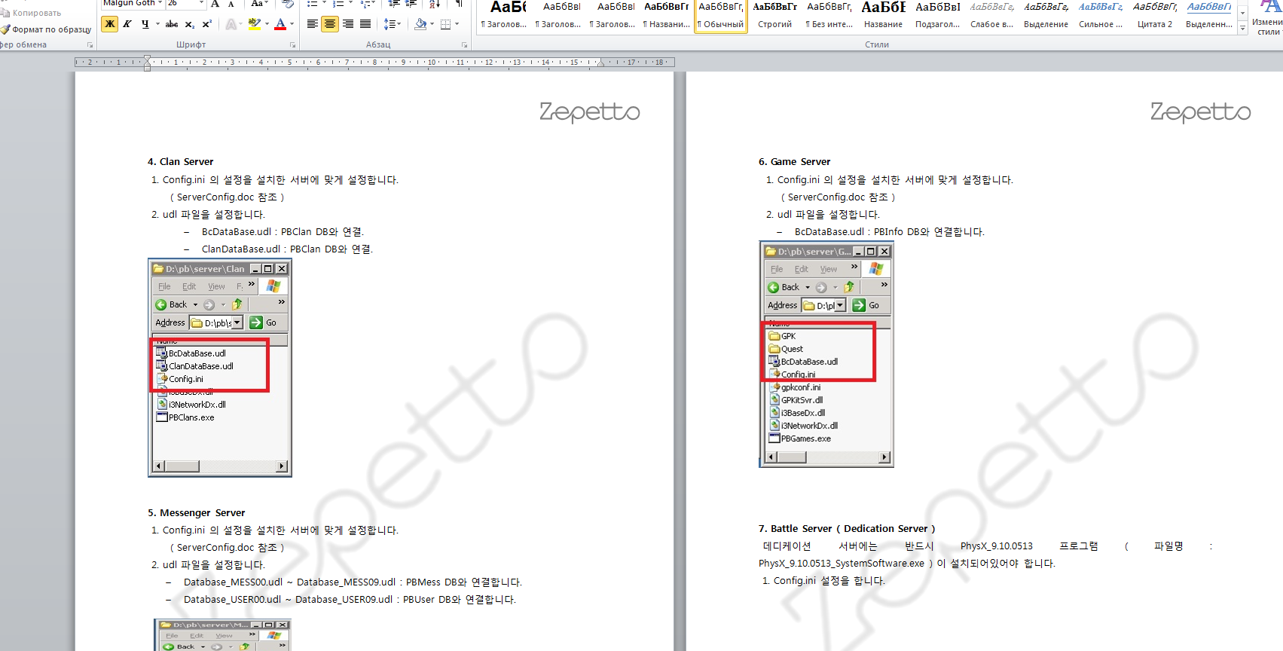Expand the styles gallery More arrow
This screenshot has height=651, width=1283.
pyautogui.click(x=1242, y=28)
